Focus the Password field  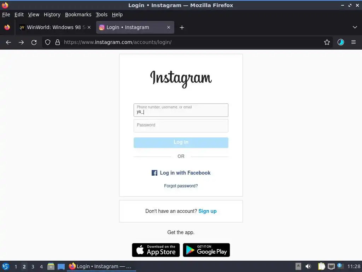click(181, 126)
